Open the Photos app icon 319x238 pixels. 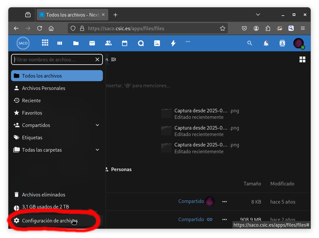coord(157,43)
